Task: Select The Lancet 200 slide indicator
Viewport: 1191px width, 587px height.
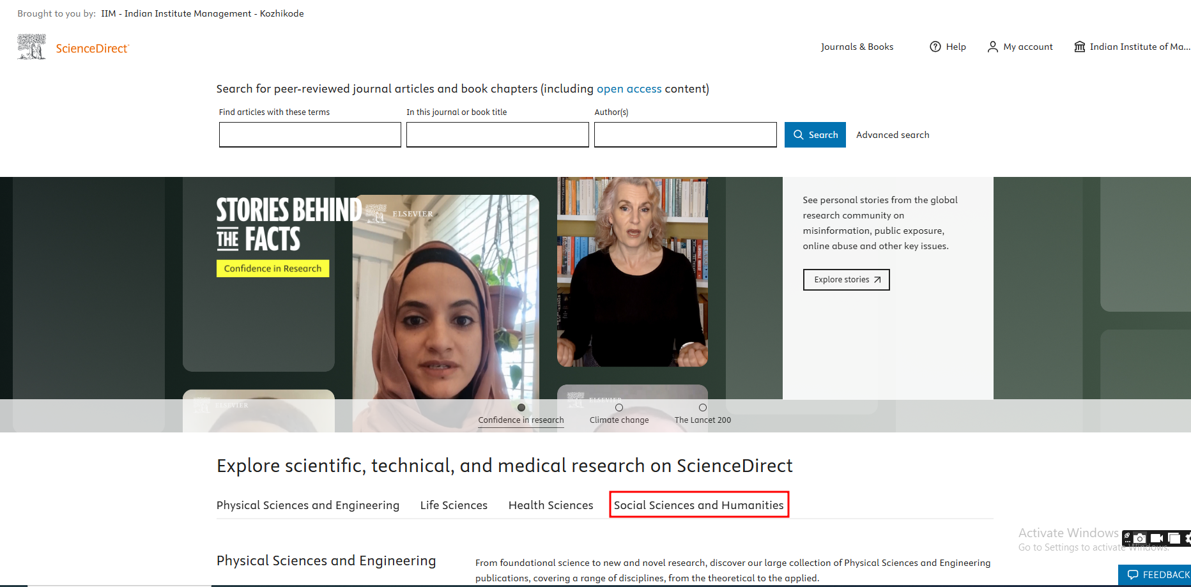Action: coord(702,408)
